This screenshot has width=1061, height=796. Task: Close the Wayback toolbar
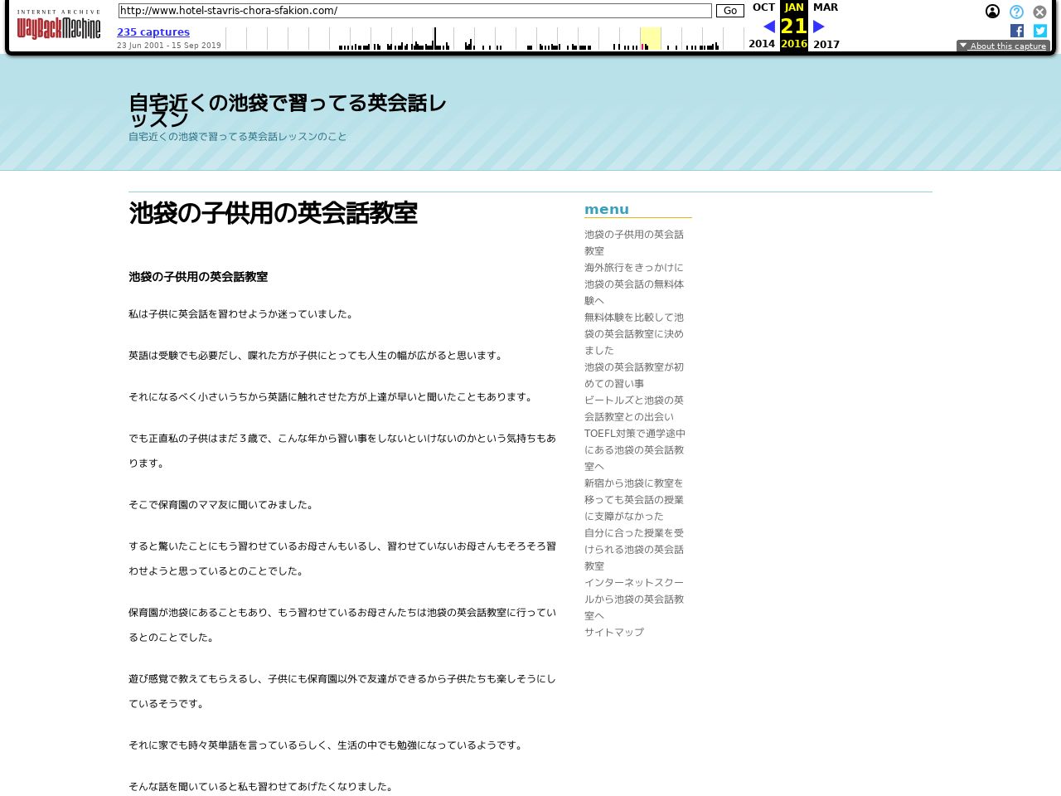tap(1039, 12)
